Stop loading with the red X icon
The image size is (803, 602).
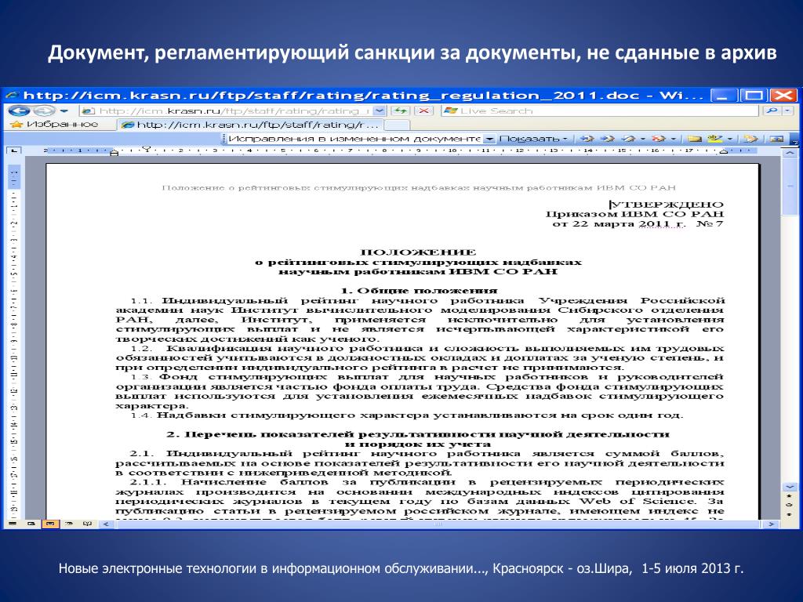tap(424, 111)
